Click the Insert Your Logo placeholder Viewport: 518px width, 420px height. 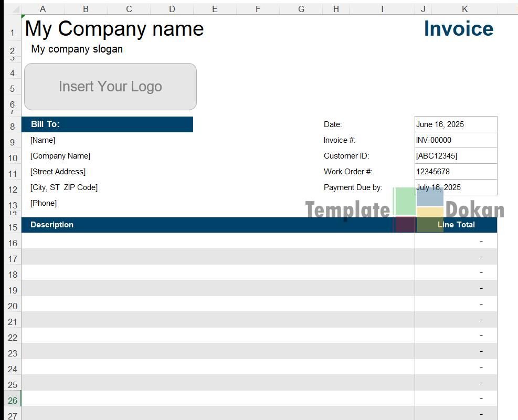coord(110,87)
